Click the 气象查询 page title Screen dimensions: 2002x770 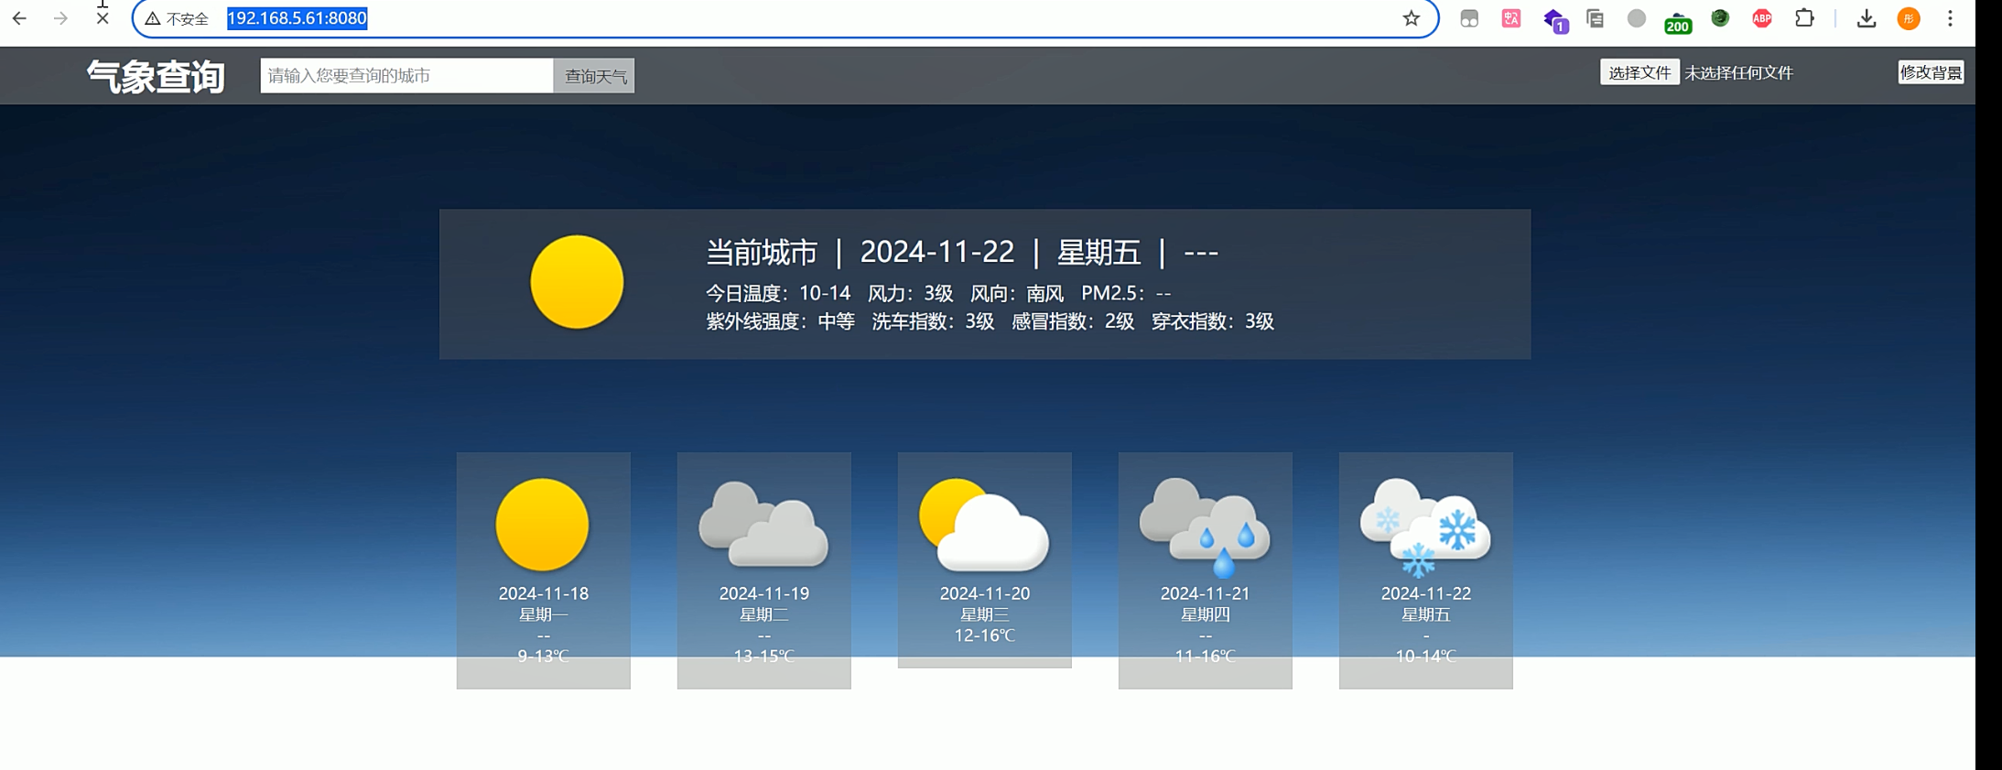(x=156, y=77)
